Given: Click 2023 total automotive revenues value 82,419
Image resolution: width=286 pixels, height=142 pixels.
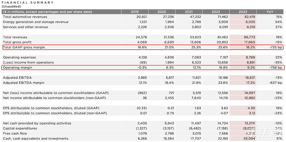Looking at the screenshot, I should [x=249, y=17].
